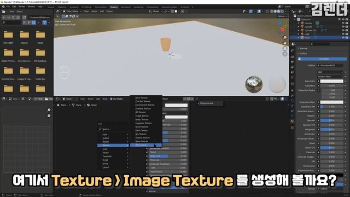Open the Render menu
This screenshot has height=197, width=350.
click(x=22, y=7)
